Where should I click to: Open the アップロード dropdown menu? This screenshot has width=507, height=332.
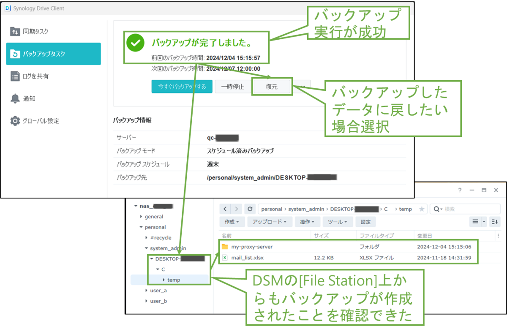(270, 222)
